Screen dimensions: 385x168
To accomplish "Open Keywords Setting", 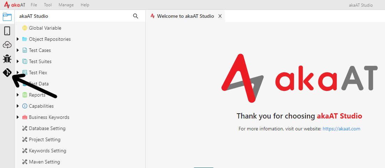I will (48, 151).
